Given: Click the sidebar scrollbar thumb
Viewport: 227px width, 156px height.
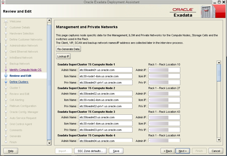Looking at the screenshot, I should (x=49, y=83).
